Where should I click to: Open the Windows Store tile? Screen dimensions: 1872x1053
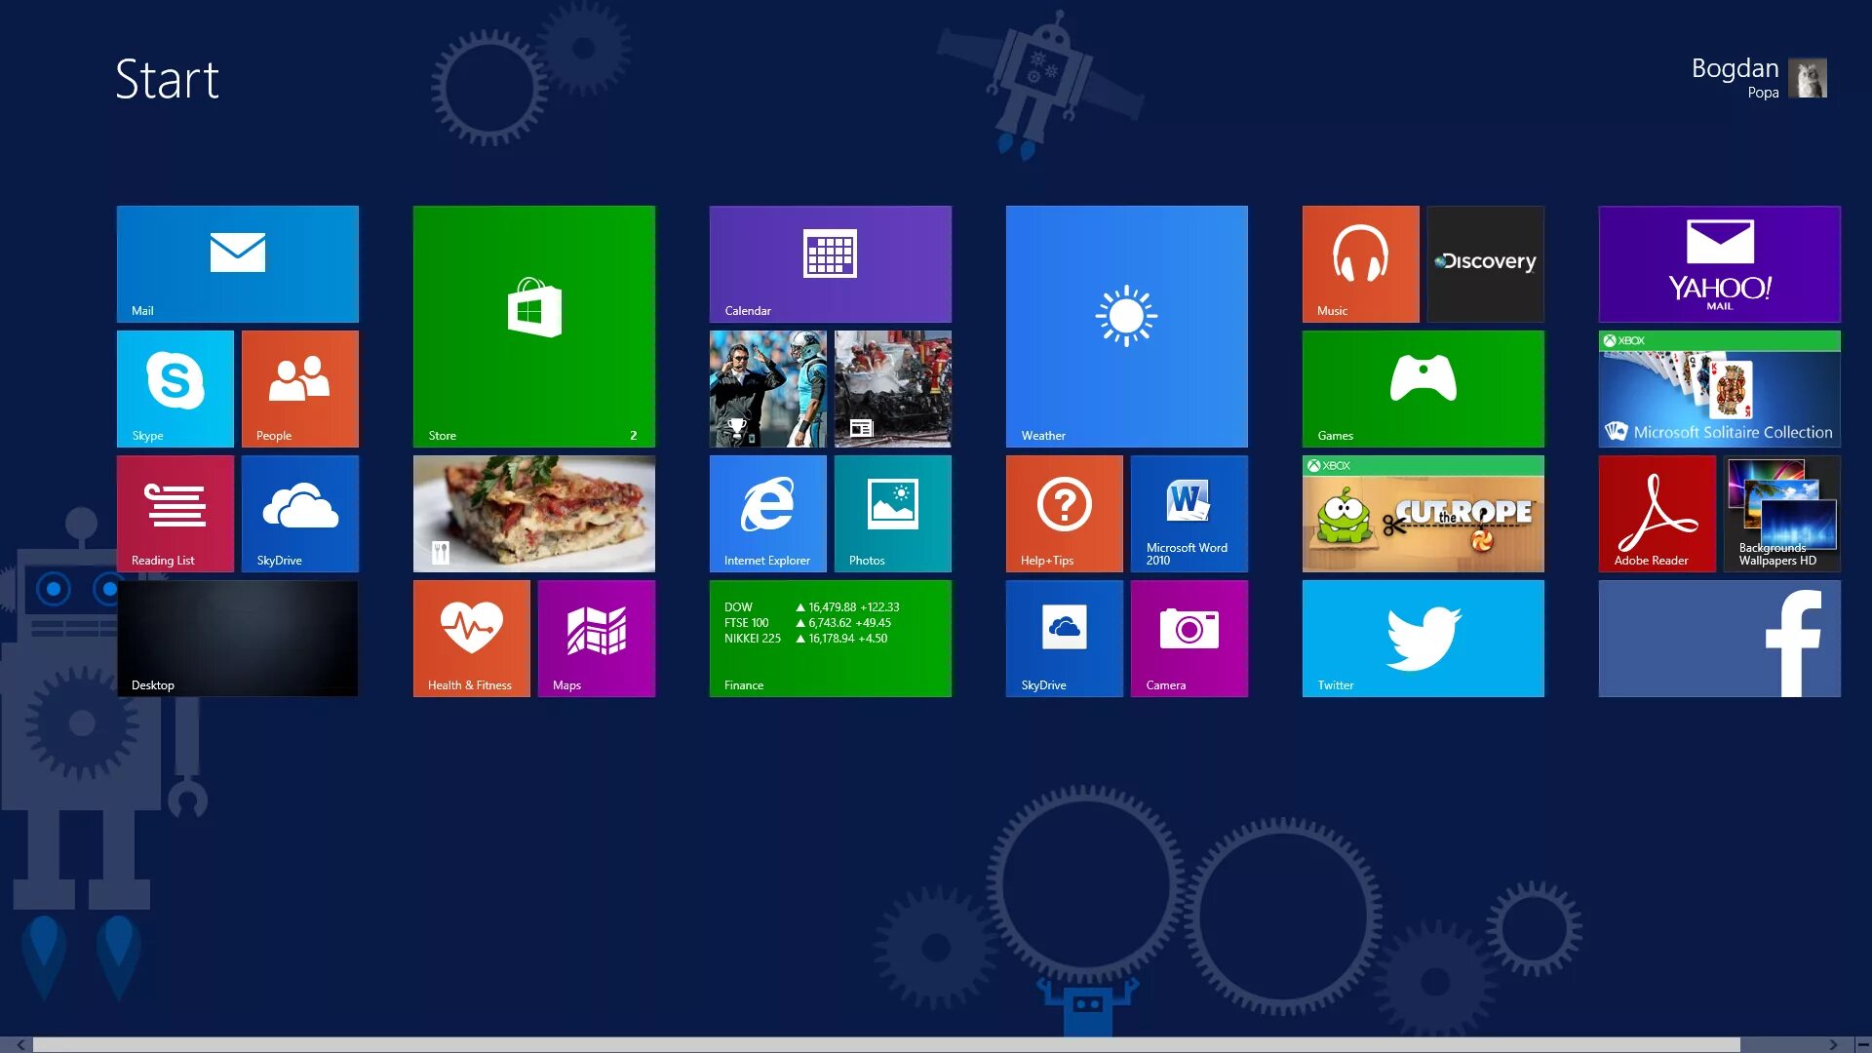(533, 326)
